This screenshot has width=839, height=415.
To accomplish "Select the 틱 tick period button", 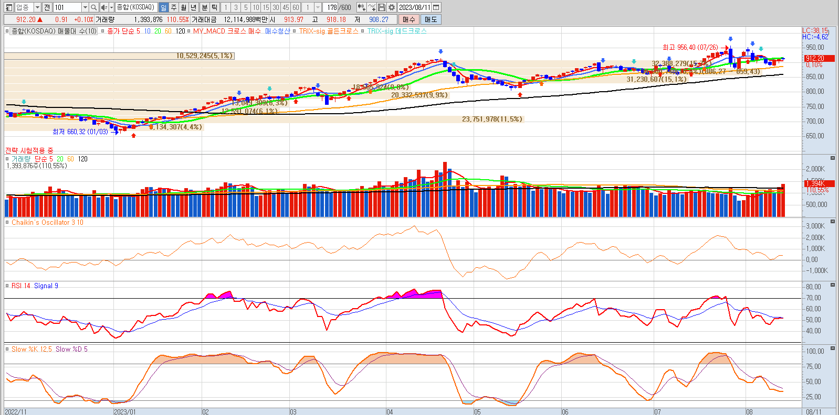I will coord(215,7).
